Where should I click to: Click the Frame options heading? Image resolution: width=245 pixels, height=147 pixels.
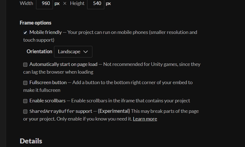click(35, 23)
